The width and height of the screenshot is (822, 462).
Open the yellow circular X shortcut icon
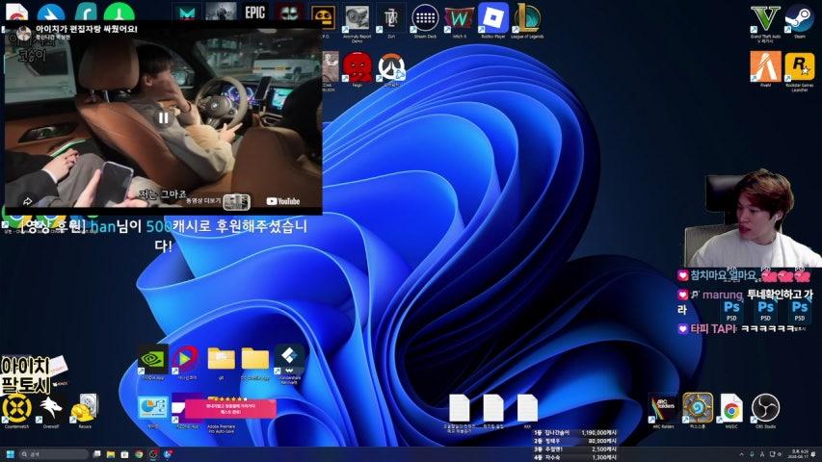point(16,408)
